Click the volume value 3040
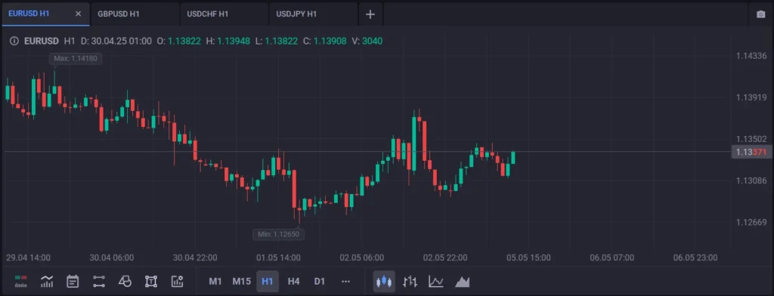 372,41
